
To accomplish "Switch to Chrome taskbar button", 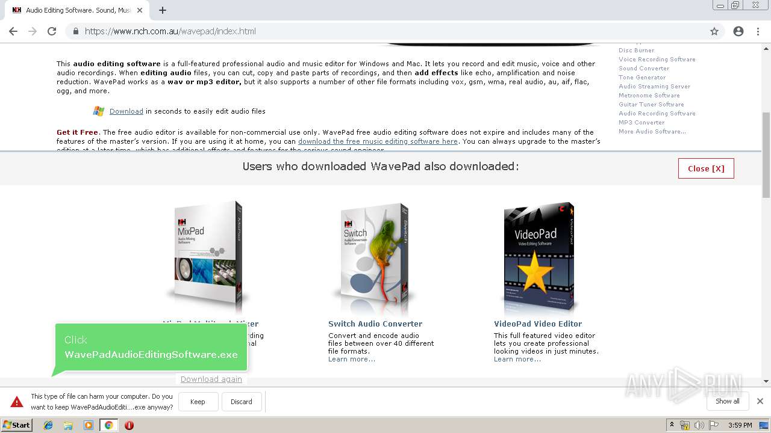I will coord(108,425).
